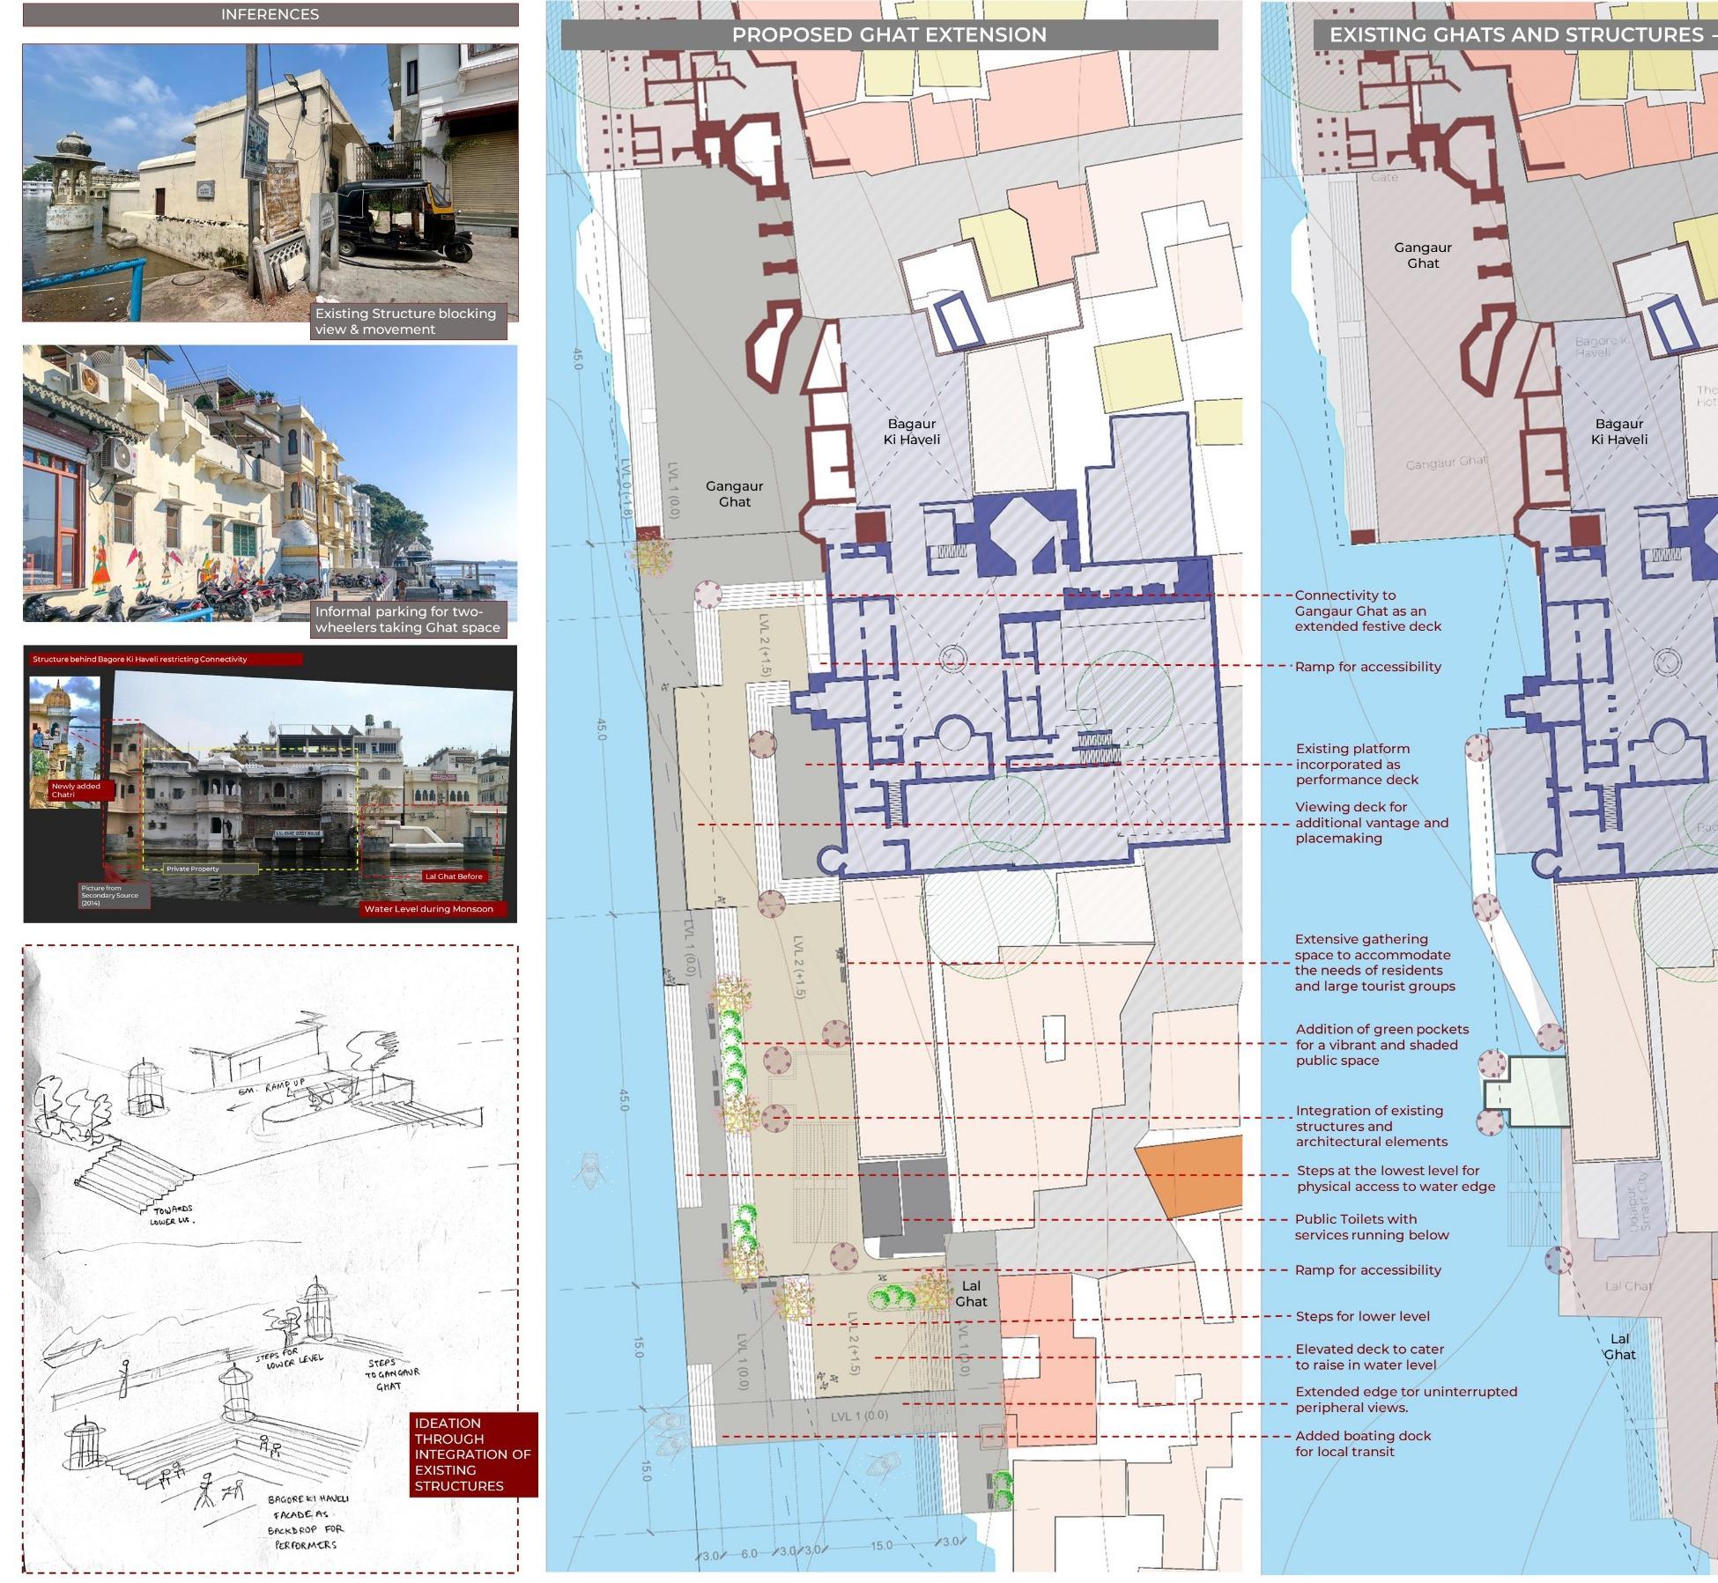The width and height of the screenshot is (1718, 1583).
Task: Click the Inferences header bar
Action: pos(270,14)
